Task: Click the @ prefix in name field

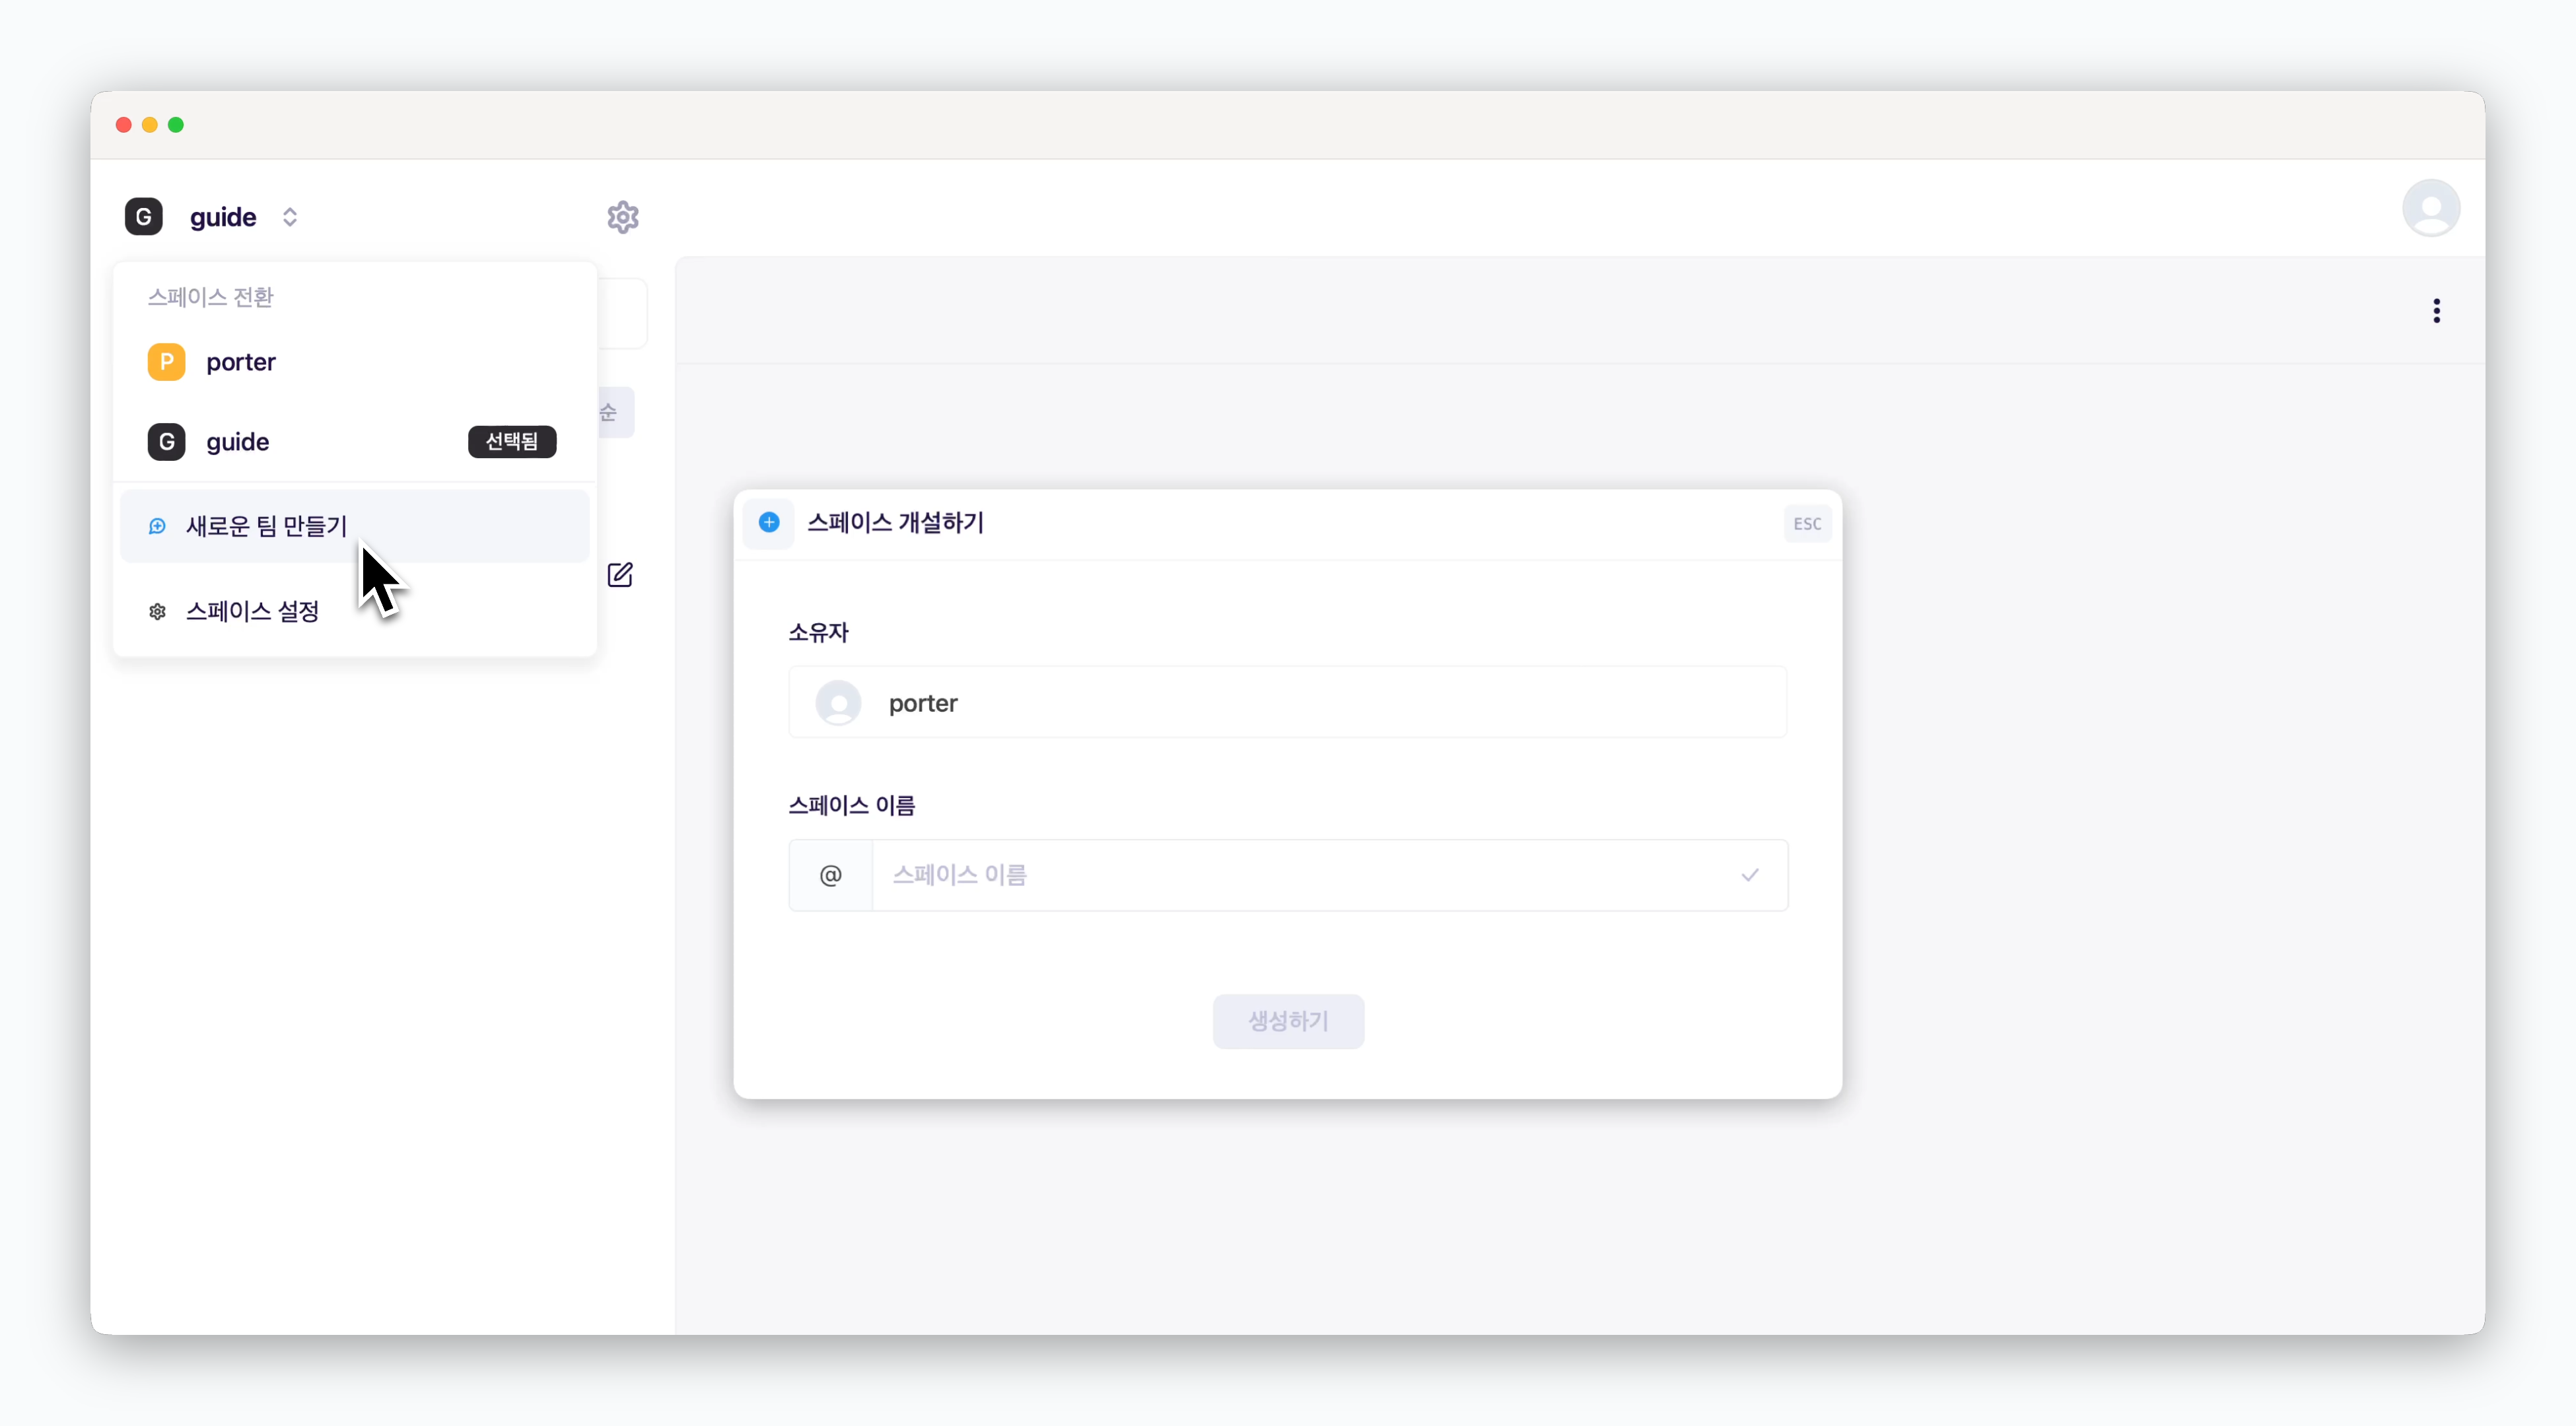Action: 831,875
